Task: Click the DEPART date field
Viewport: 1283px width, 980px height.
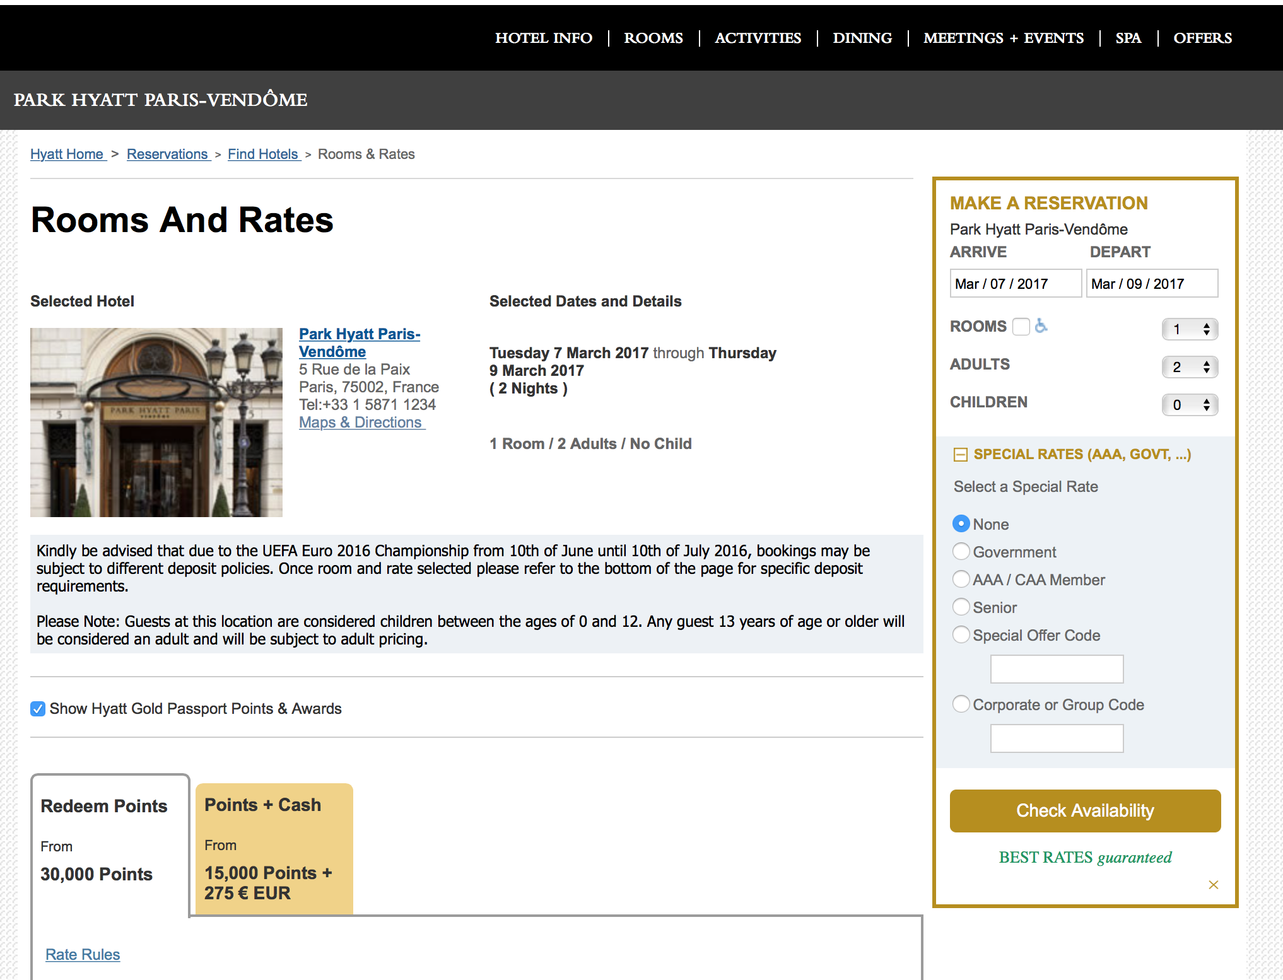Action: [x=1152, y=284]
